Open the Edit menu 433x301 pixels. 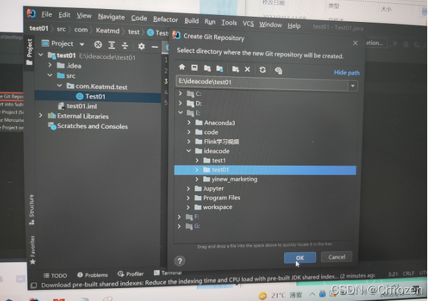(x=64, y=15)
